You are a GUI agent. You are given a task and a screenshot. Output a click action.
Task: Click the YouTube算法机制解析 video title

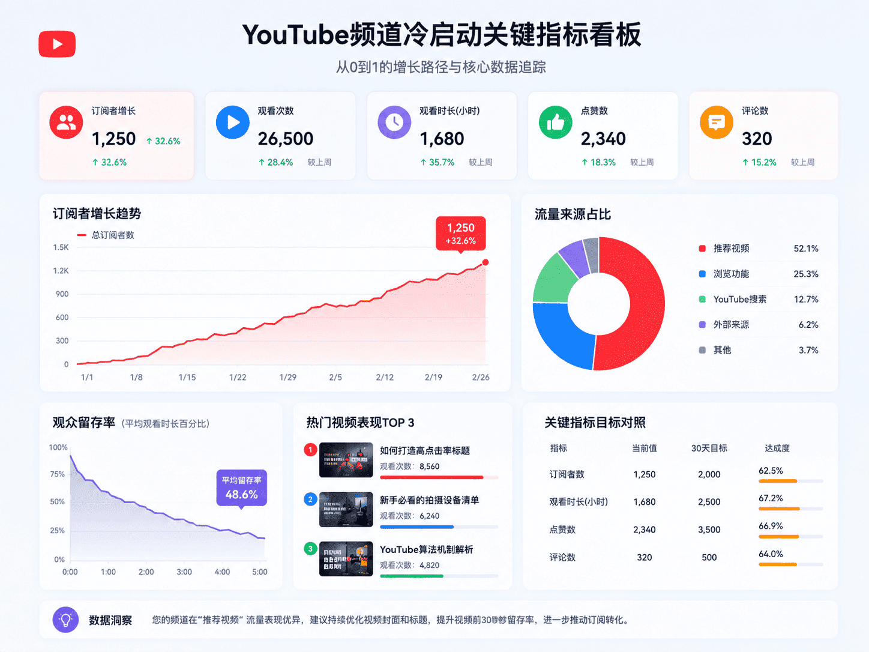pos(426,549)
